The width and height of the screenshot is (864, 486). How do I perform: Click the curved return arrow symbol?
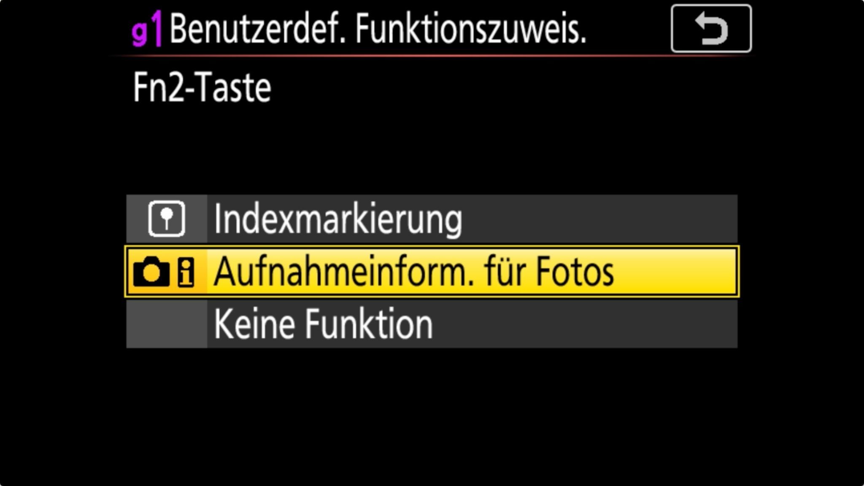711,28
